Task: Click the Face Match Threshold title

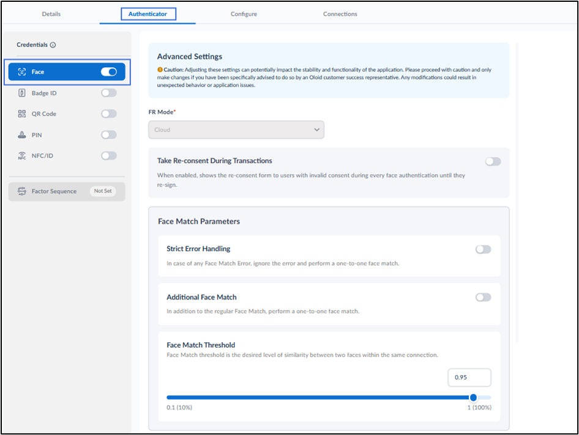Action: 201,345
